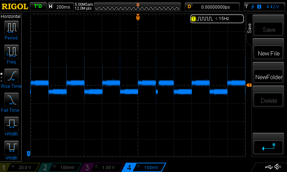Toggle channel 2 at 100mV
Image resolution: width=287 pixels, height=172 pixels.
pos(60,167)
